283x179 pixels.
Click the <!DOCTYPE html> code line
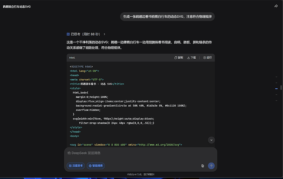81,67
